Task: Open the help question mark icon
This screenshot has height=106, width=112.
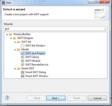Action: 7,98
